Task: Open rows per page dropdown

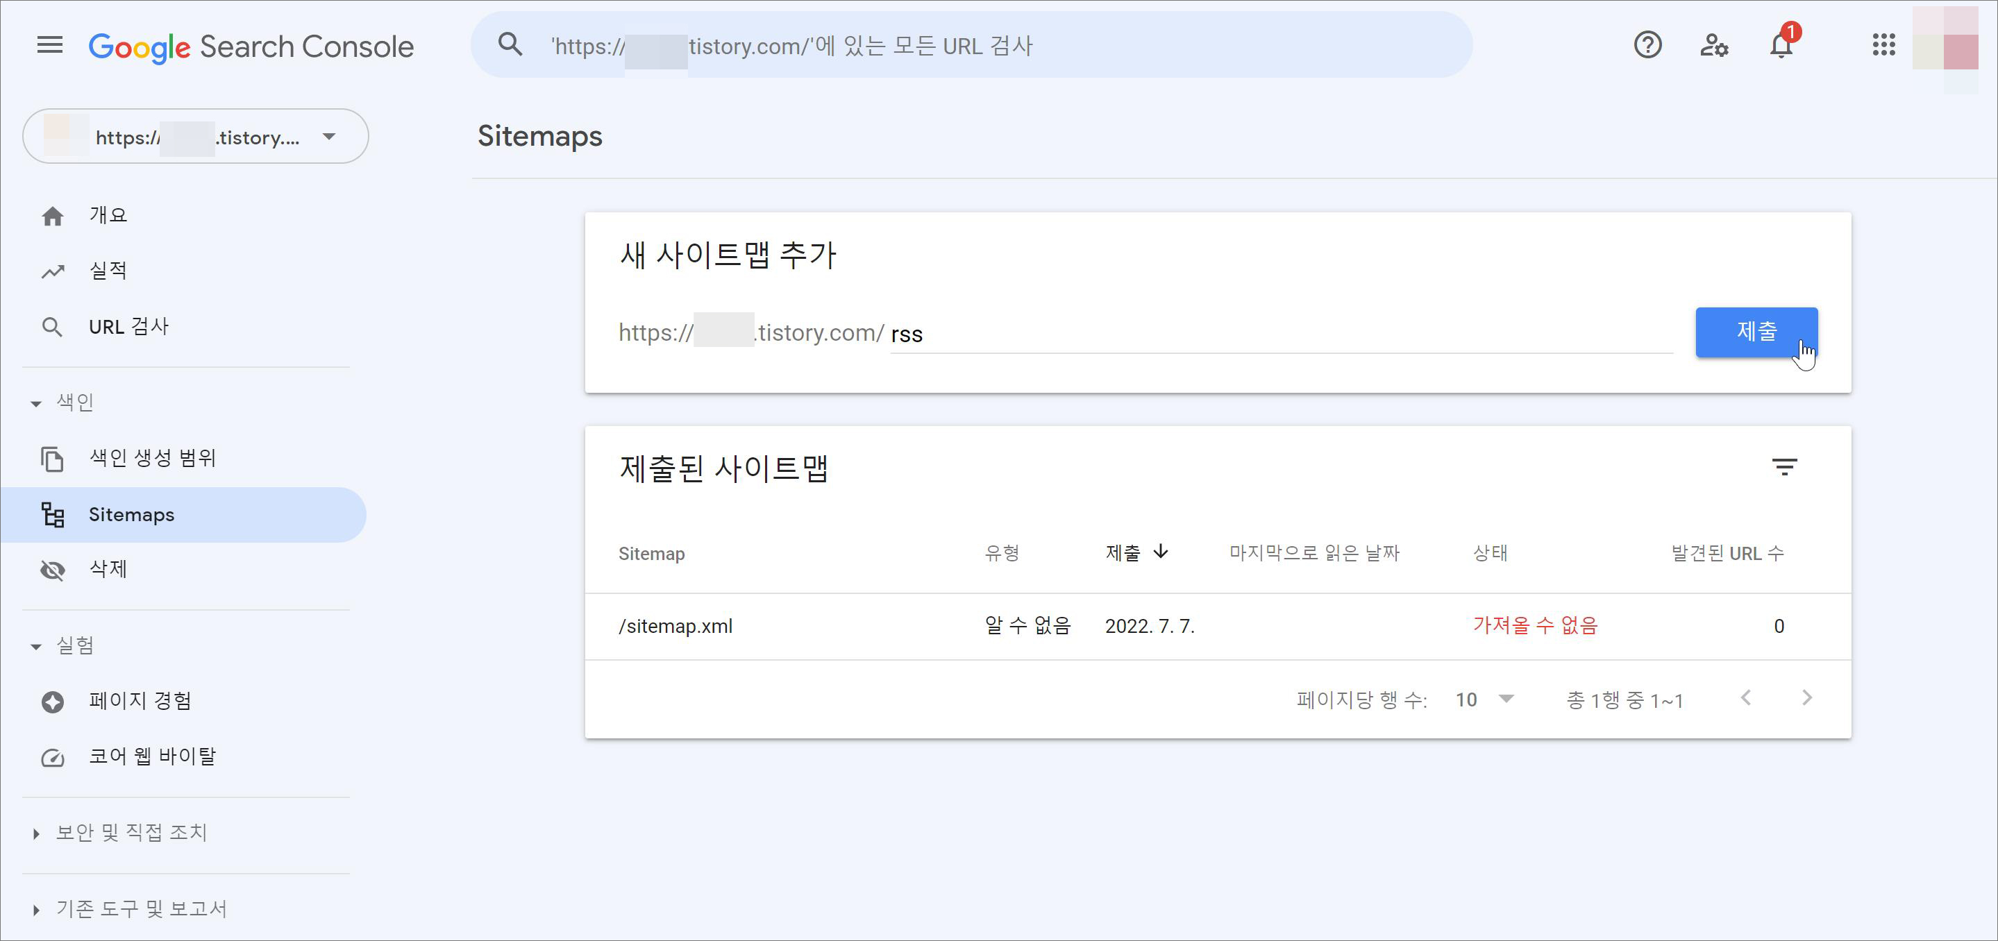Action: click(1484, 700)
